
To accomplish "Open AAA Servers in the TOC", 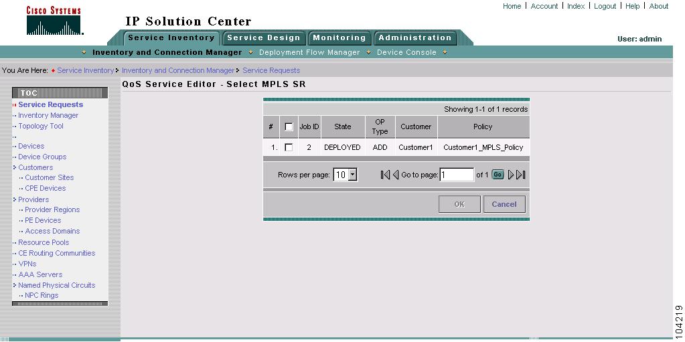I will click(40, 274).
